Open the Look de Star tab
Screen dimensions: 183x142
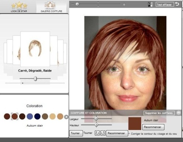click(x=19, y=7)
